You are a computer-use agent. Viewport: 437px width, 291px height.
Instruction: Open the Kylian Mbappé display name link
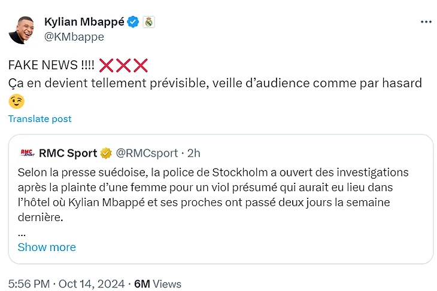coord(84,22)
